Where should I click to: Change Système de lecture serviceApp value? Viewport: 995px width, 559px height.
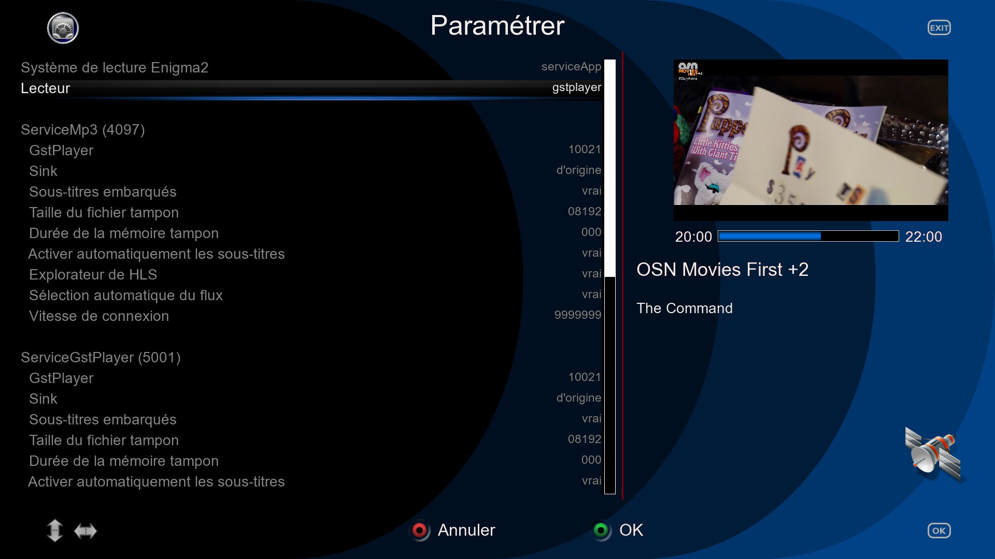click(x=571, y=67)
